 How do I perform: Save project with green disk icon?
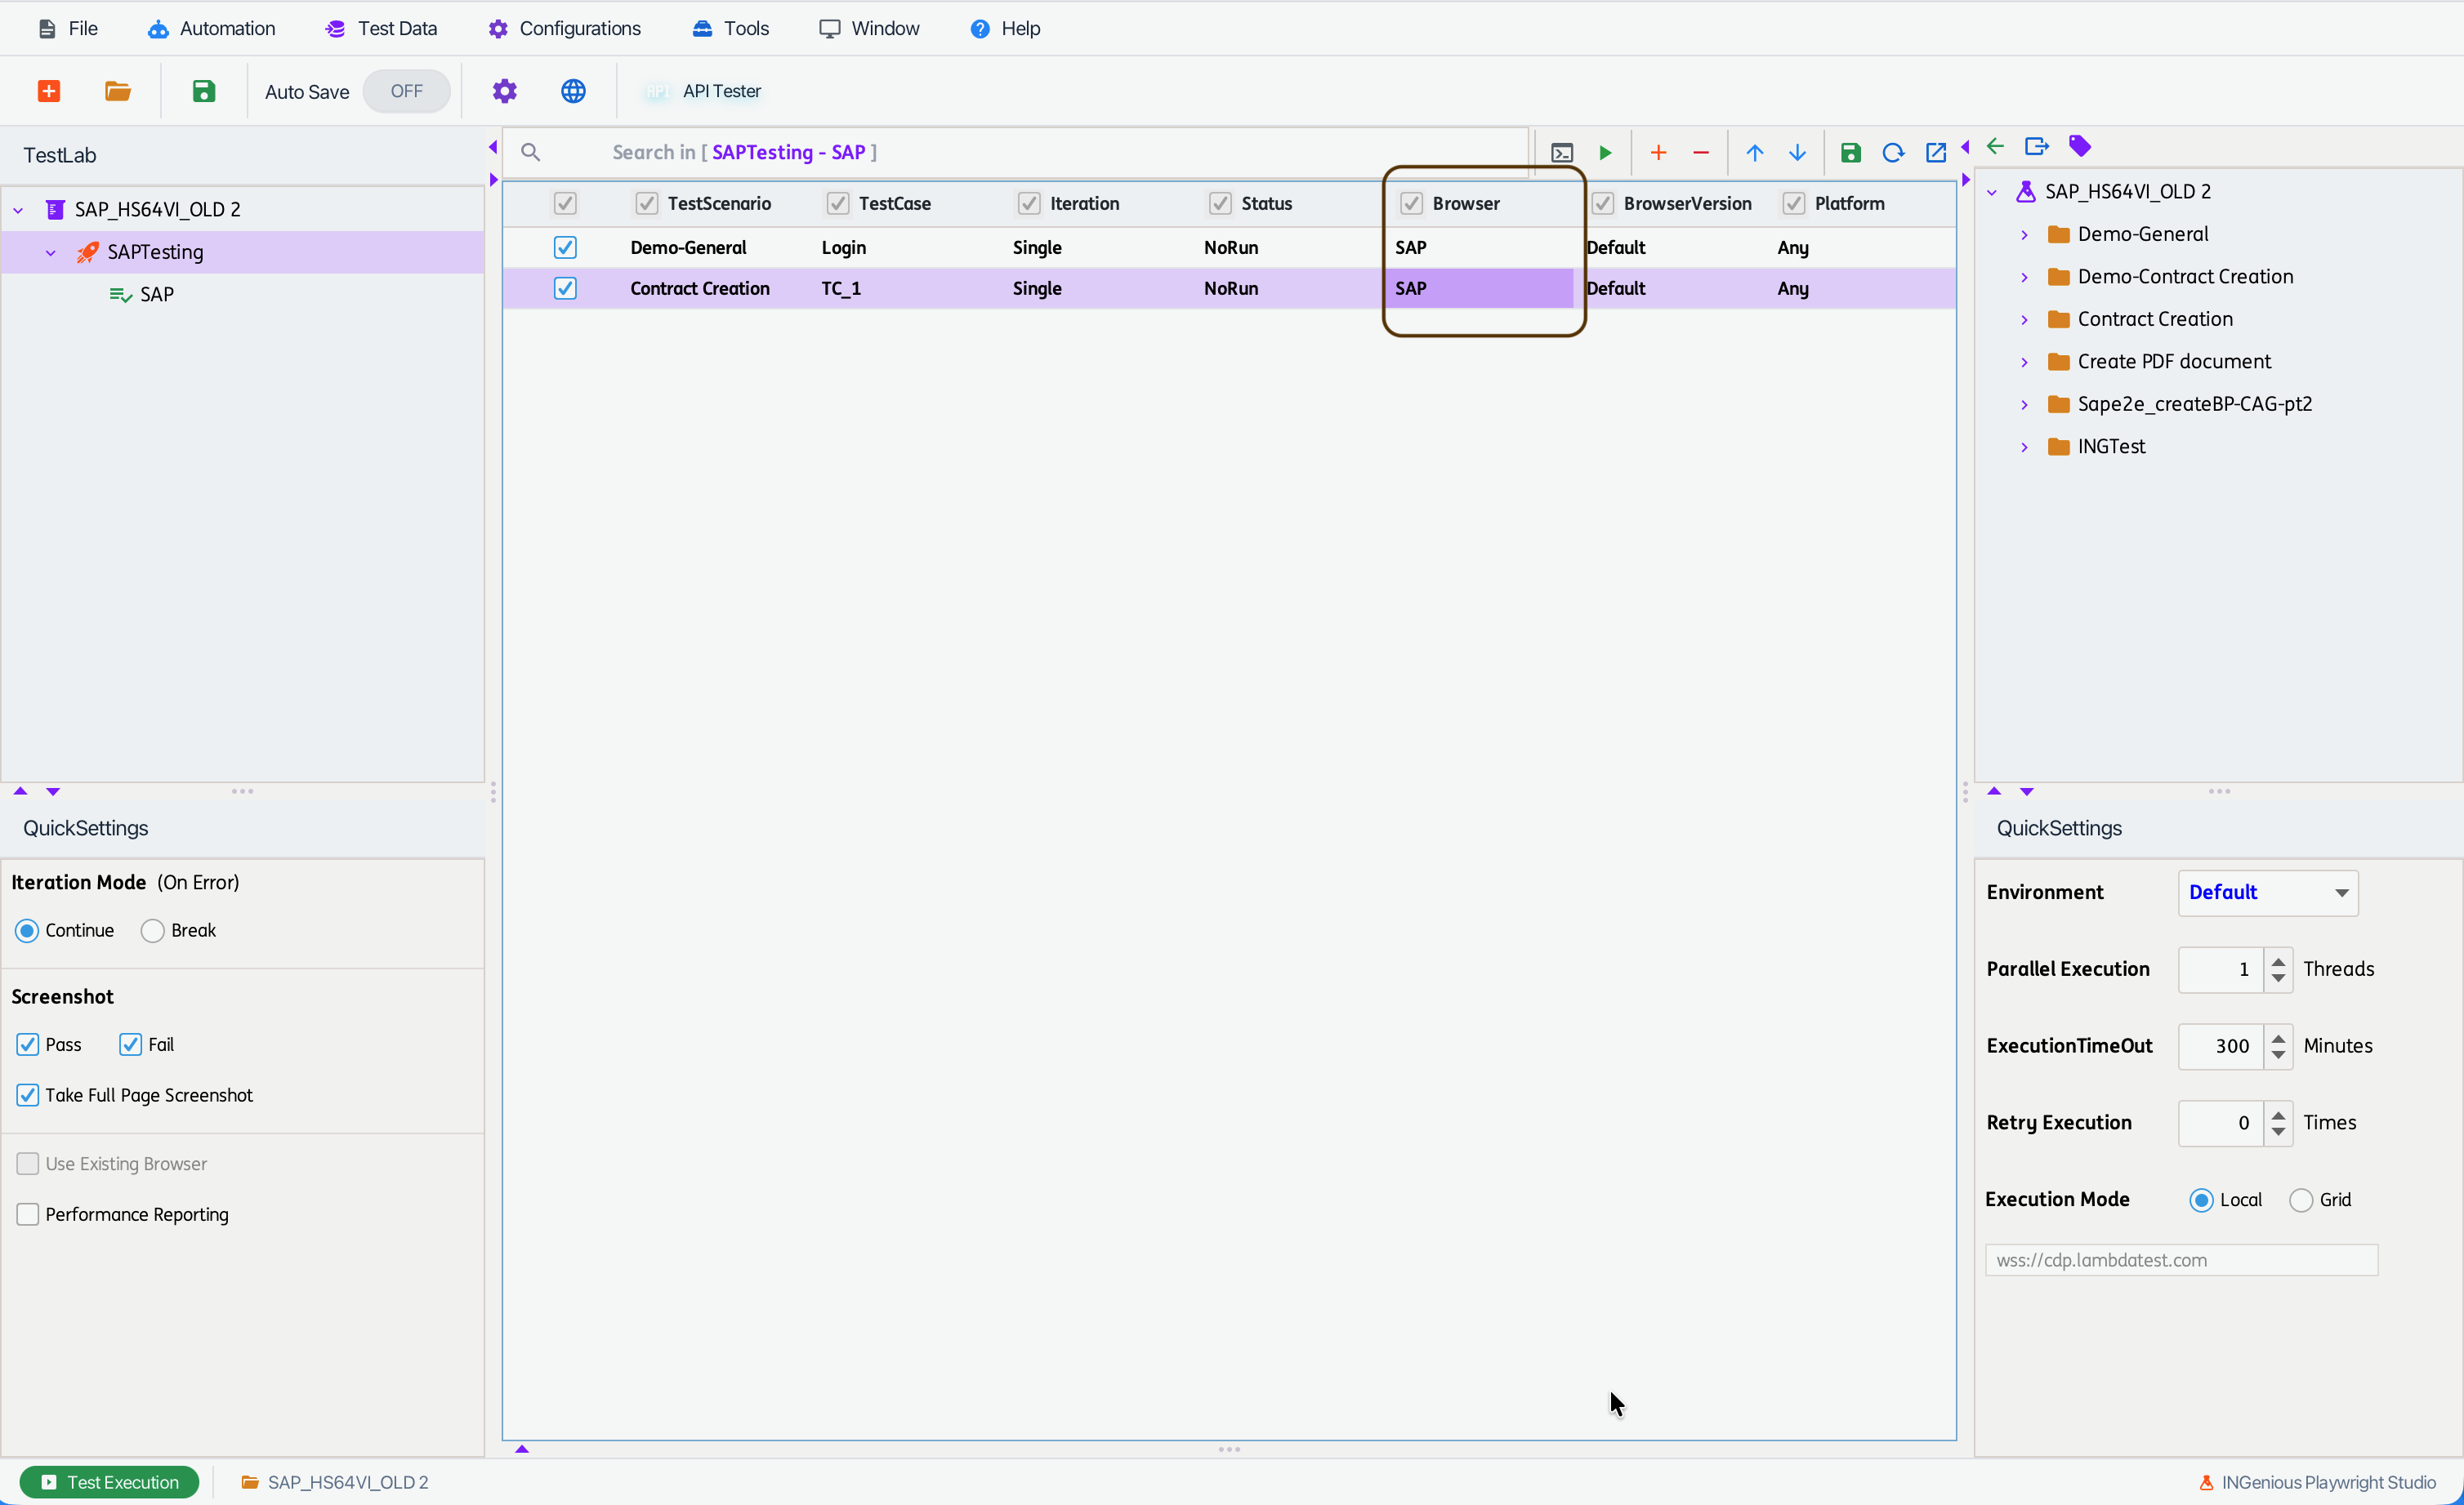click(204, 91)
